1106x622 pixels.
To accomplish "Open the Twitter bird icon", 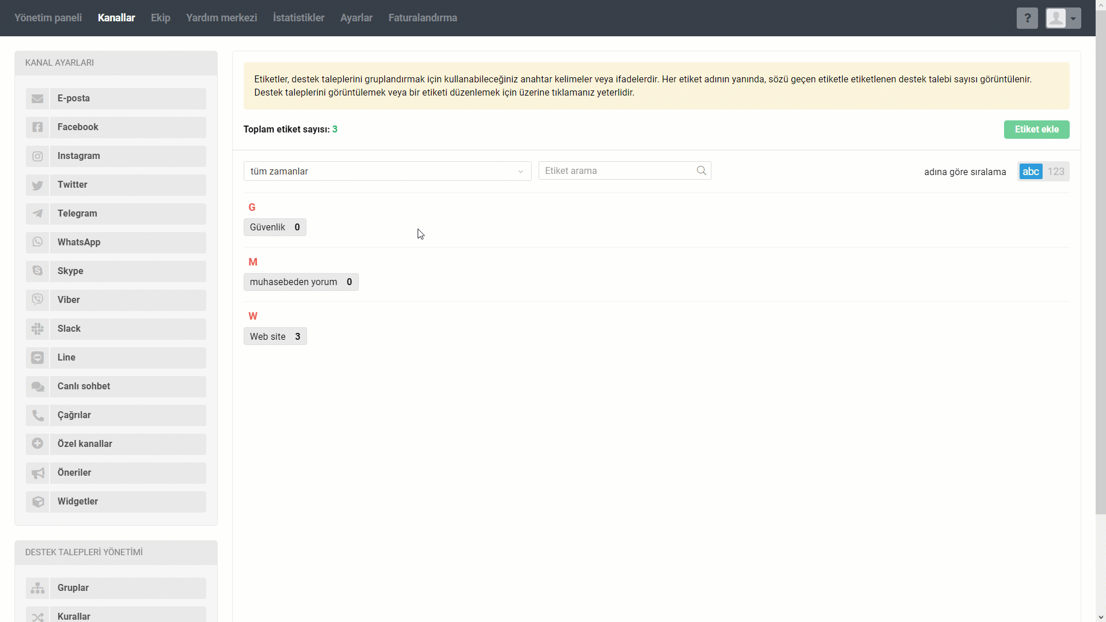I will point(37,185).
